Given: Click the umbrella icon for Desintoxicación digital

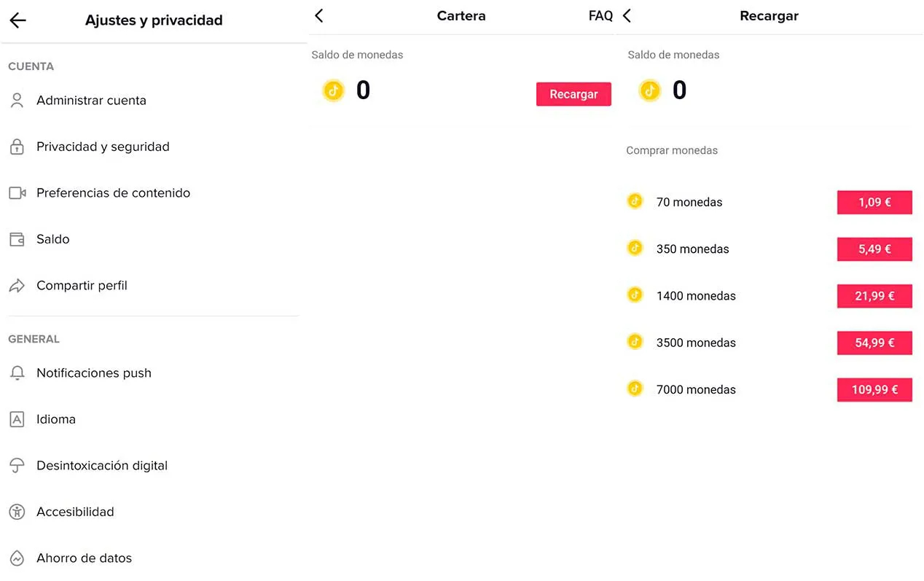Looking at the screenshot, I should click(x=17, y=466).
